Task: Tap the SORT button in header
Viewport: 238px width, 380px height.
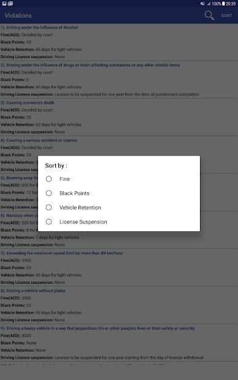Action: pos(226,15)
